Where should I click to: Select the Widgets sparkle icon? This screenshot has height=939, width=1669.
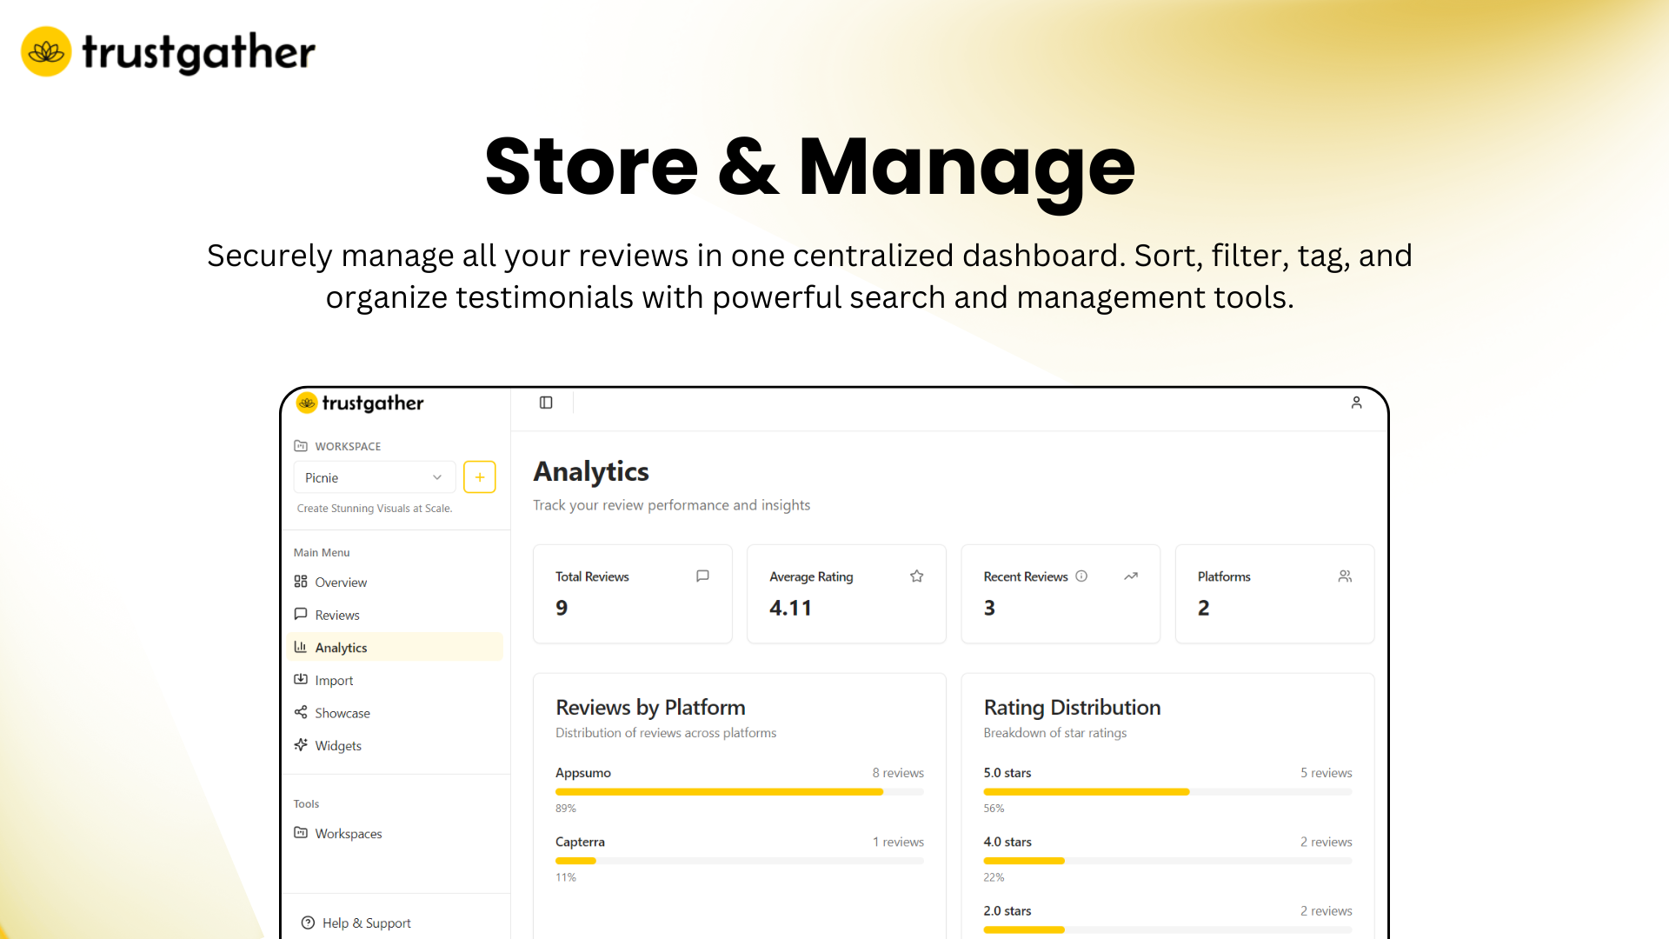tap(301, 745)
